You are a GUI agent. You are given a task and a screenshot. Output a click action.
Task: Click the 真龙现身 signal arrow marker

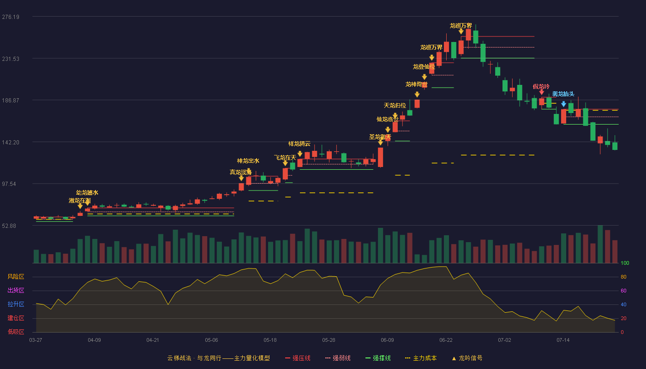241,178
